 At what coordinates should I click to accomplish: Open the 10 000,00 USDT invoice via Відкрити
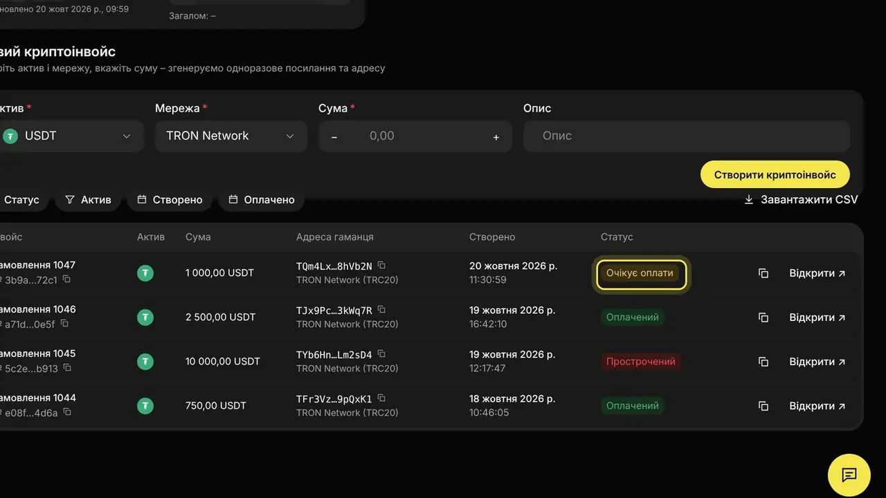[817, 362]
